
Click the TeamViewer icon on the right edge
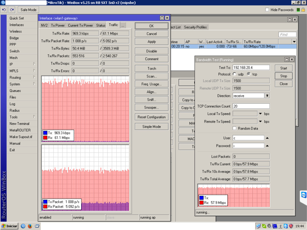pos(304,195)
